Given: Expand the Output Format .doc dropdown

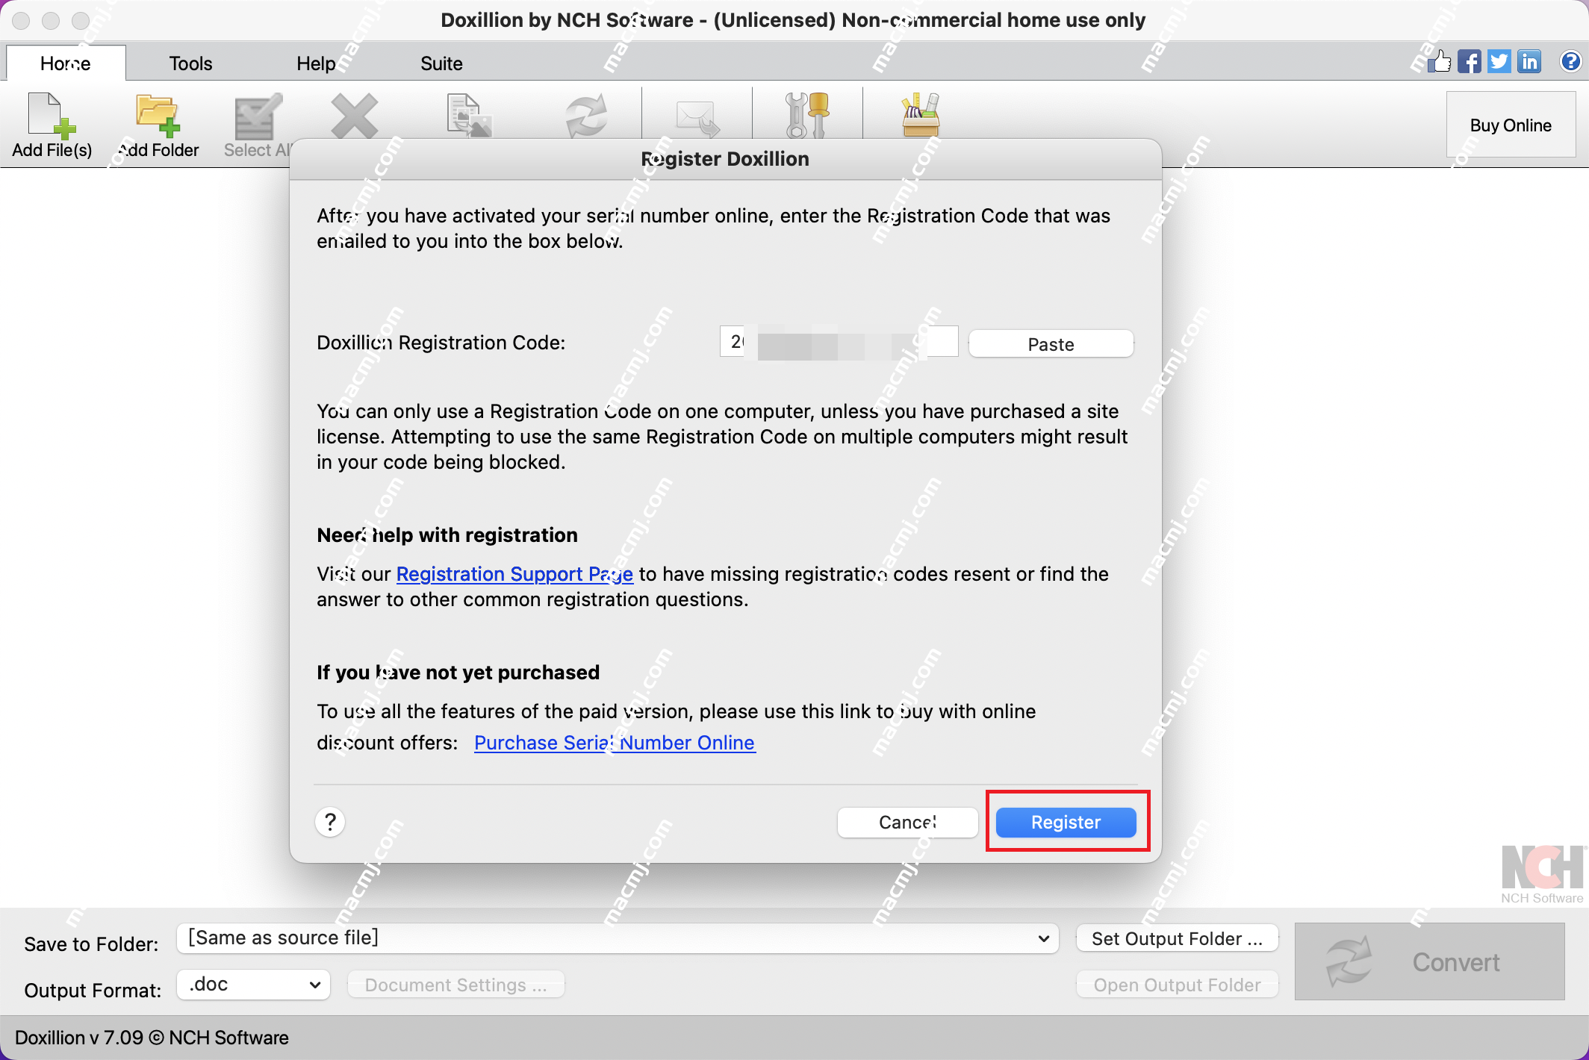Looking at the screenshot, I should click(253, 985).
